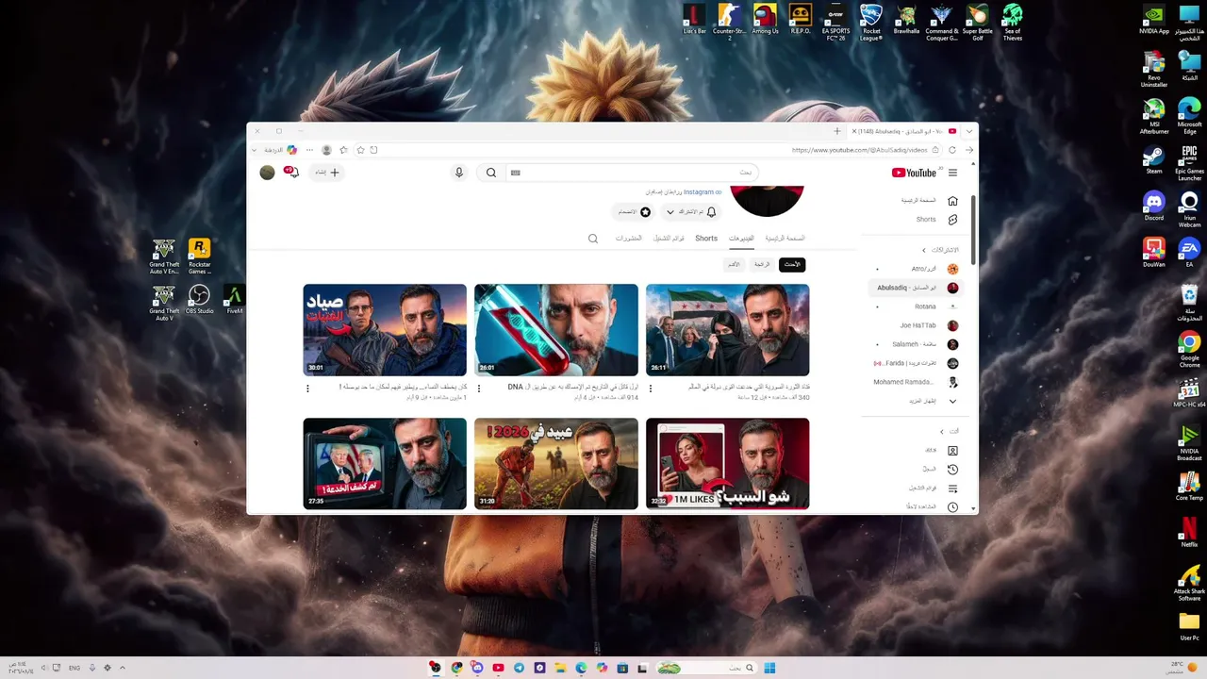
Task: Open Mohamed Ramada... channel in sidebar
Action: click(916, 382)
